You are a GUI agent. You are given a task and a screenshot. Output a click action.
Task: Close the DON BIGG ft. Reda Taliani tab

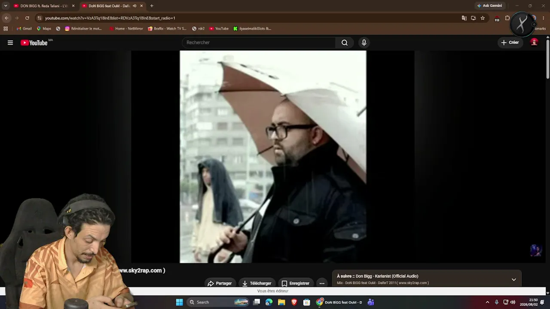73,6
